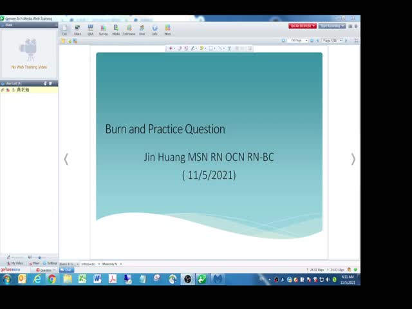Viewport: 412px width, 309px height.
Task: Close the Maternity N document tab
Action: 120,264
